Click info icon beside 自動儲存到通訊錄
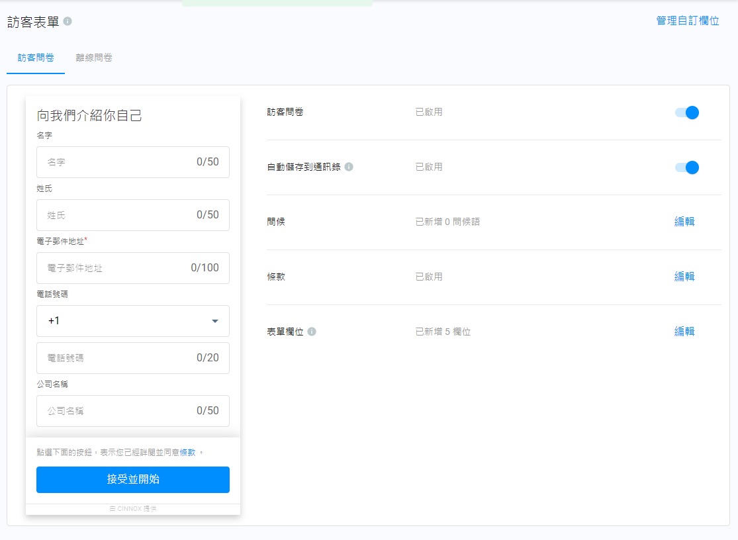The height and width of the screenshot is (540, 738). (349, 167)
